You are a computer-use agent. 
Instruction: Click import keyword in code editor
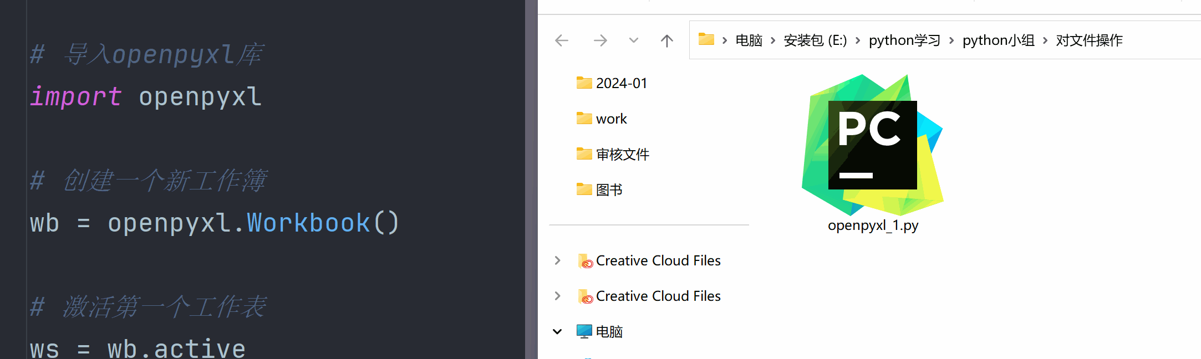[76, 96]
